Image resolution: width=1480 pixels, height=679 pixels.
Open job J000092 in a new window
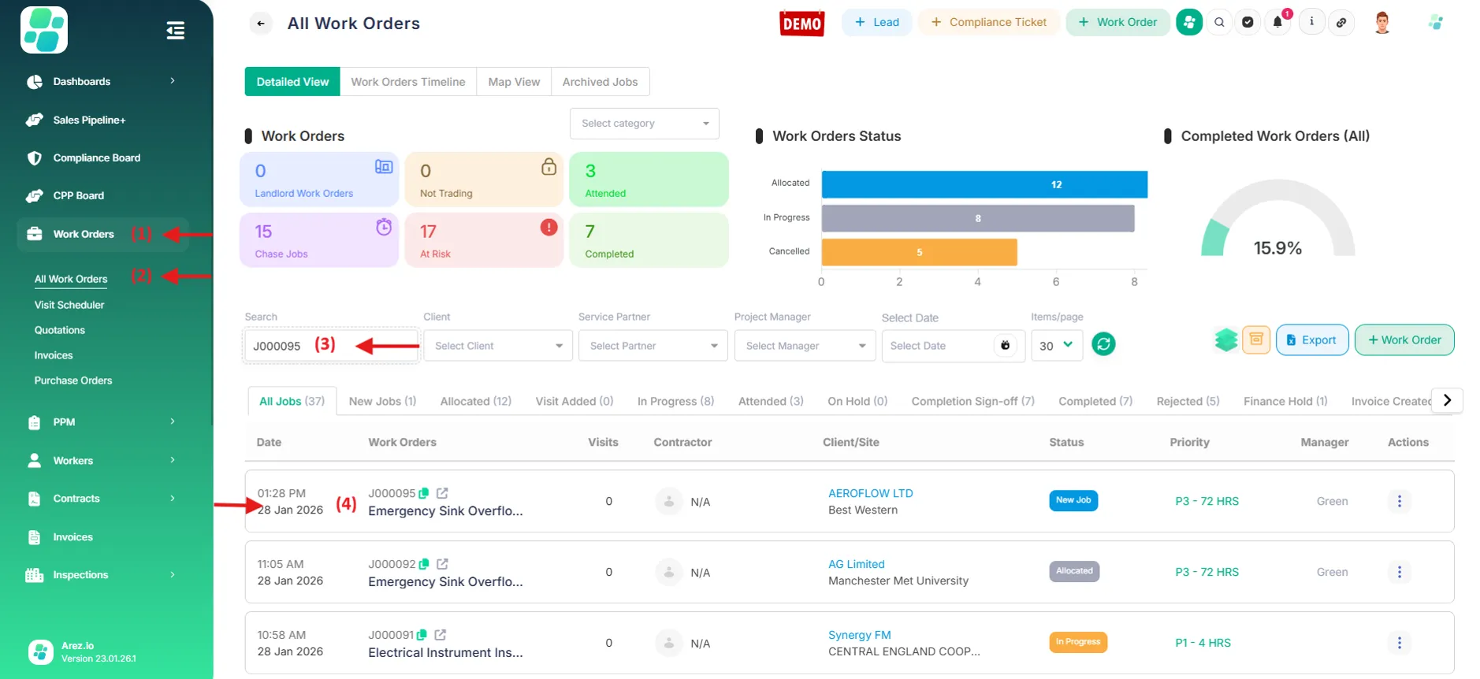point(442,564)
